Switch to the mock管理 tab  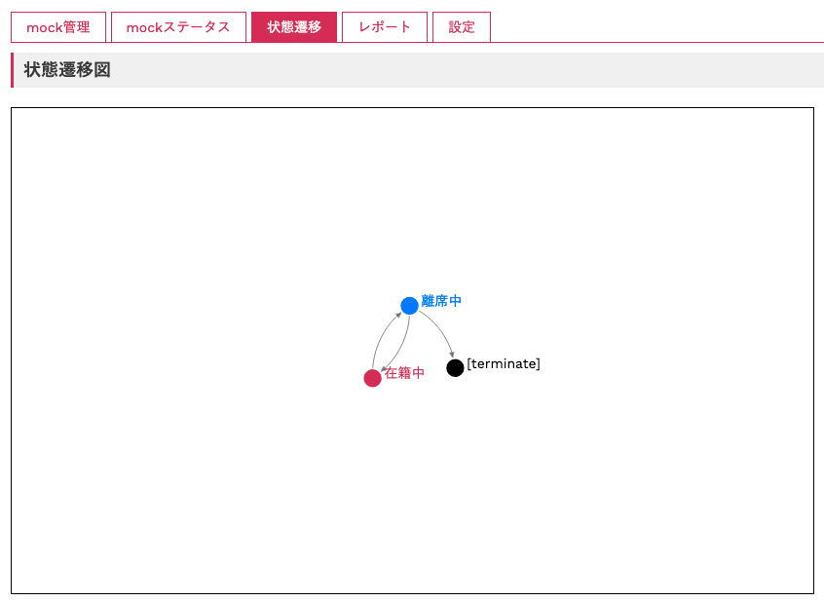click(57, 26)
